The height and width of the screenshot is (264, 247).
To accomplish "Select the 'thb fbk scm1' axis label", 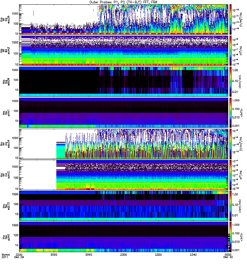I will 6,113.
